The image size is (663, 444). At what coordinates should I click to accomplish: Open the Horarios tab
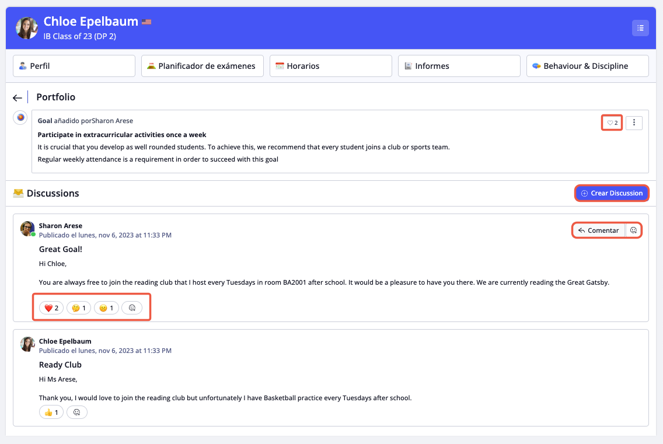331,66
